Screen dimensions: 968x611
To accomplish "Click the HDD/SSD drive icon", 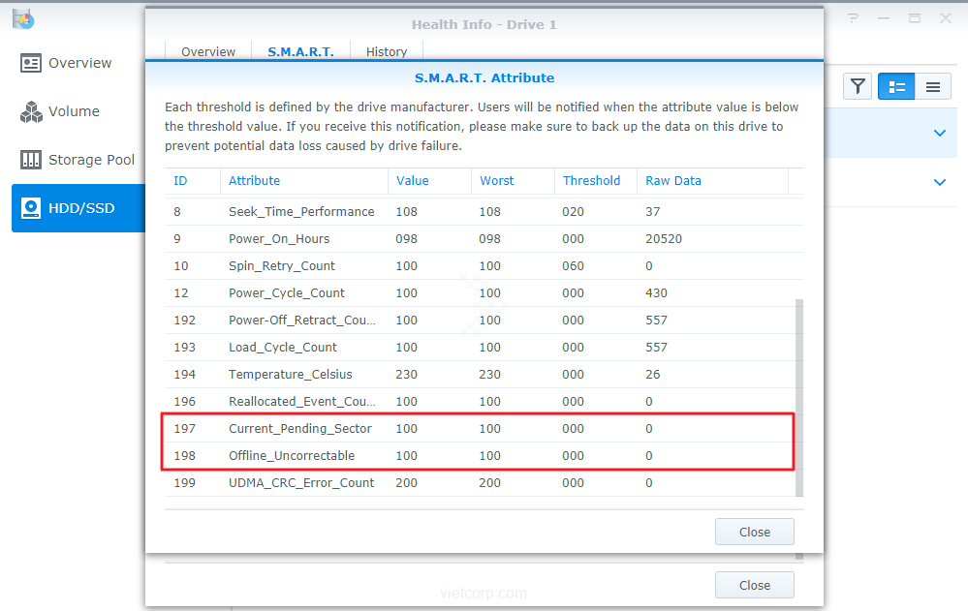I will point(31,208).
